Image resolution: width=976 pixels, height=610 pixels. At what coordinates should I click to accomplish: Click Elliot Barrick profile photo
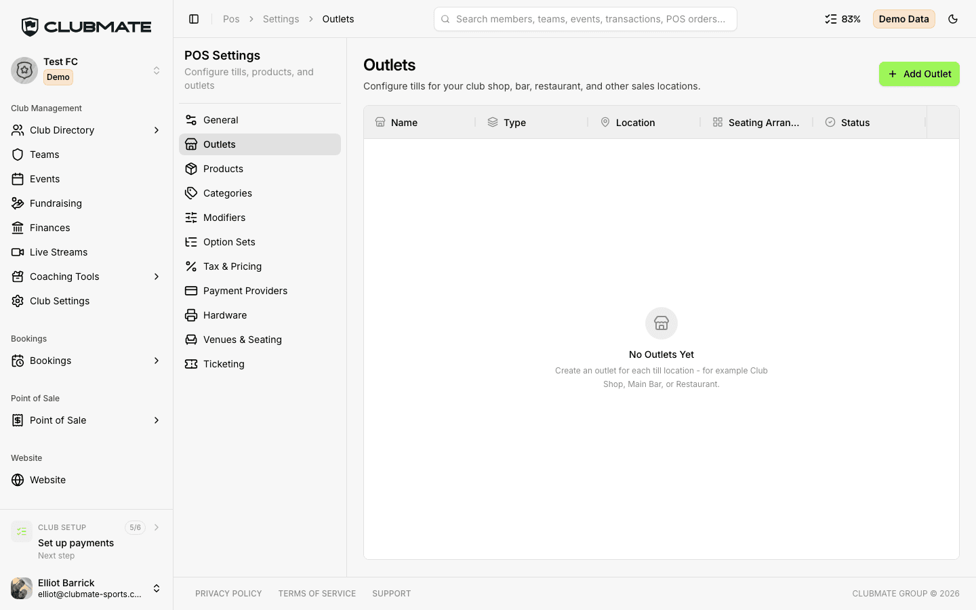pos(22,588)
